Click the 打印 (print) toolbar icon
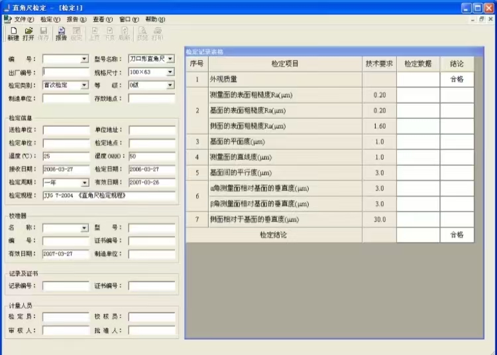 (158, 34)
